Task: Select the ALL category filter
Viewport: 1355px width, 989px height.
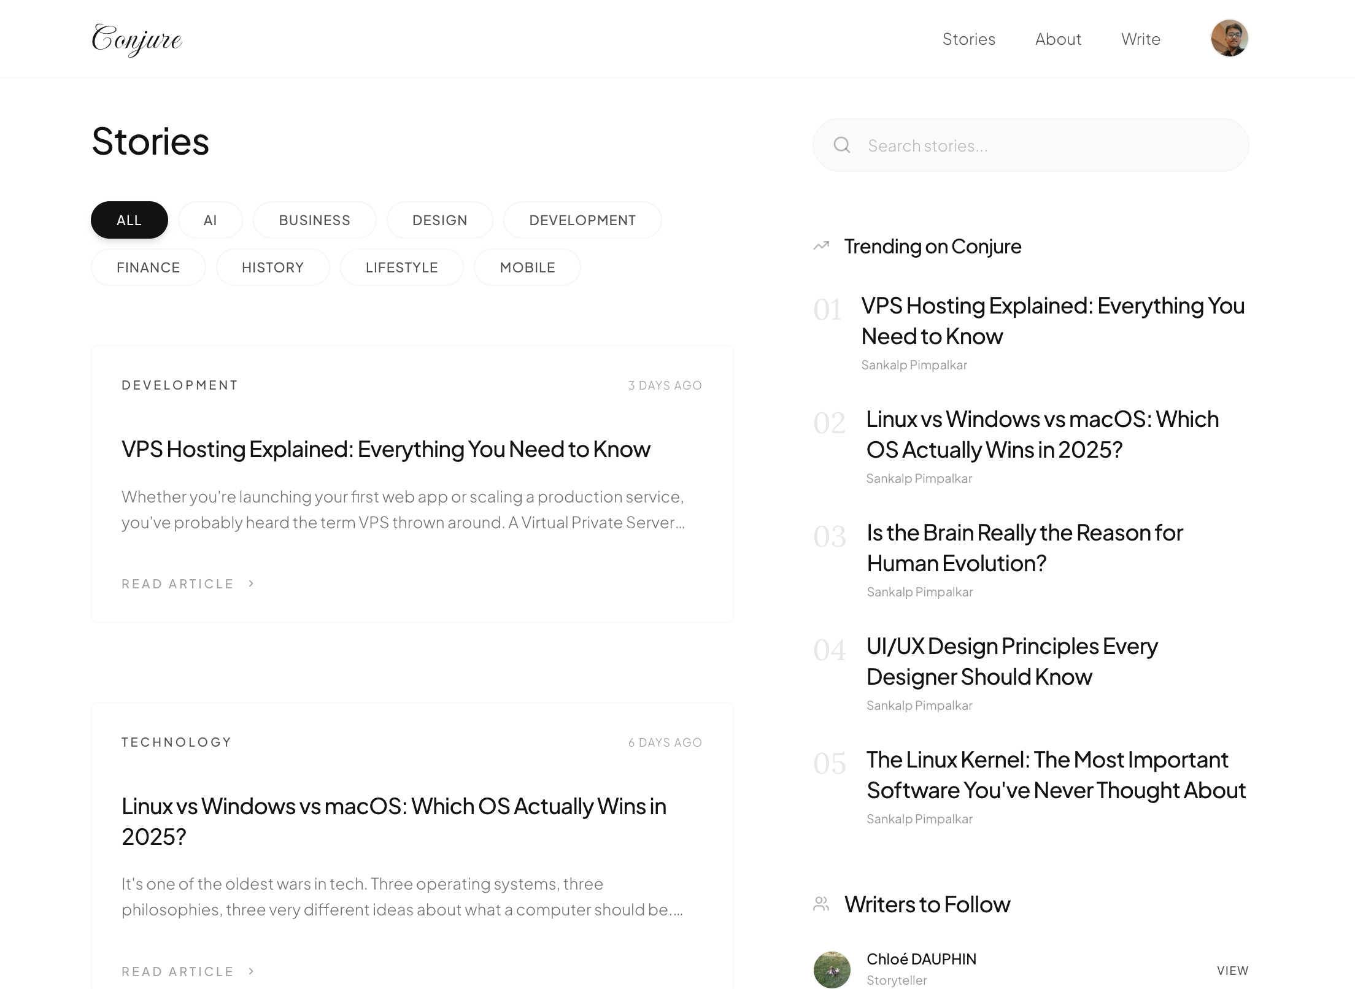Action: (x=129, y=220)
